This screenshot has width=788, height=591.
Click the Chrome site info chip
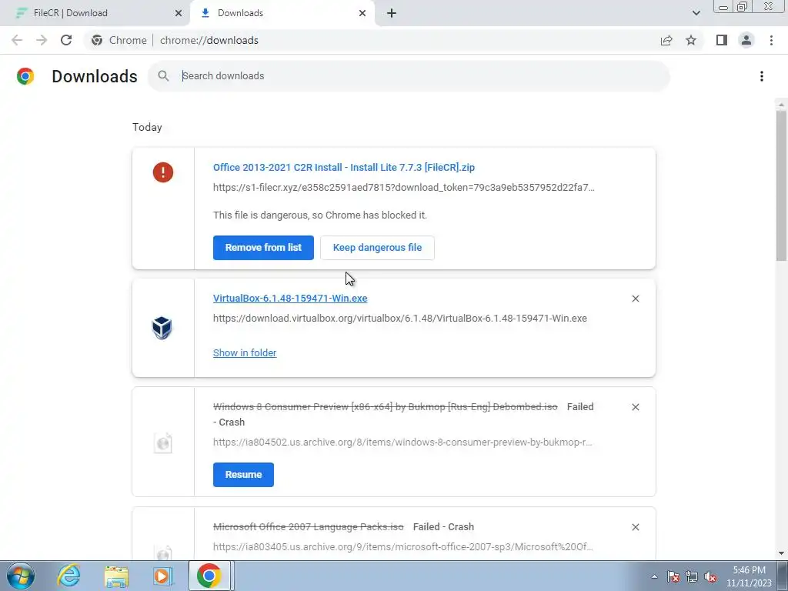(x=119, y=40)
